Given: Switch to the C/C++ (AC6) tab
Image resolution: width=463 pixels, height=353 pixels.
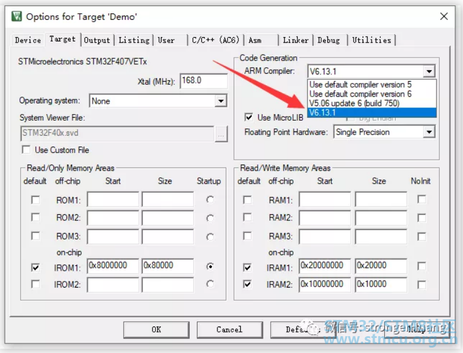Looking at the screenshot, I should 216,40.
